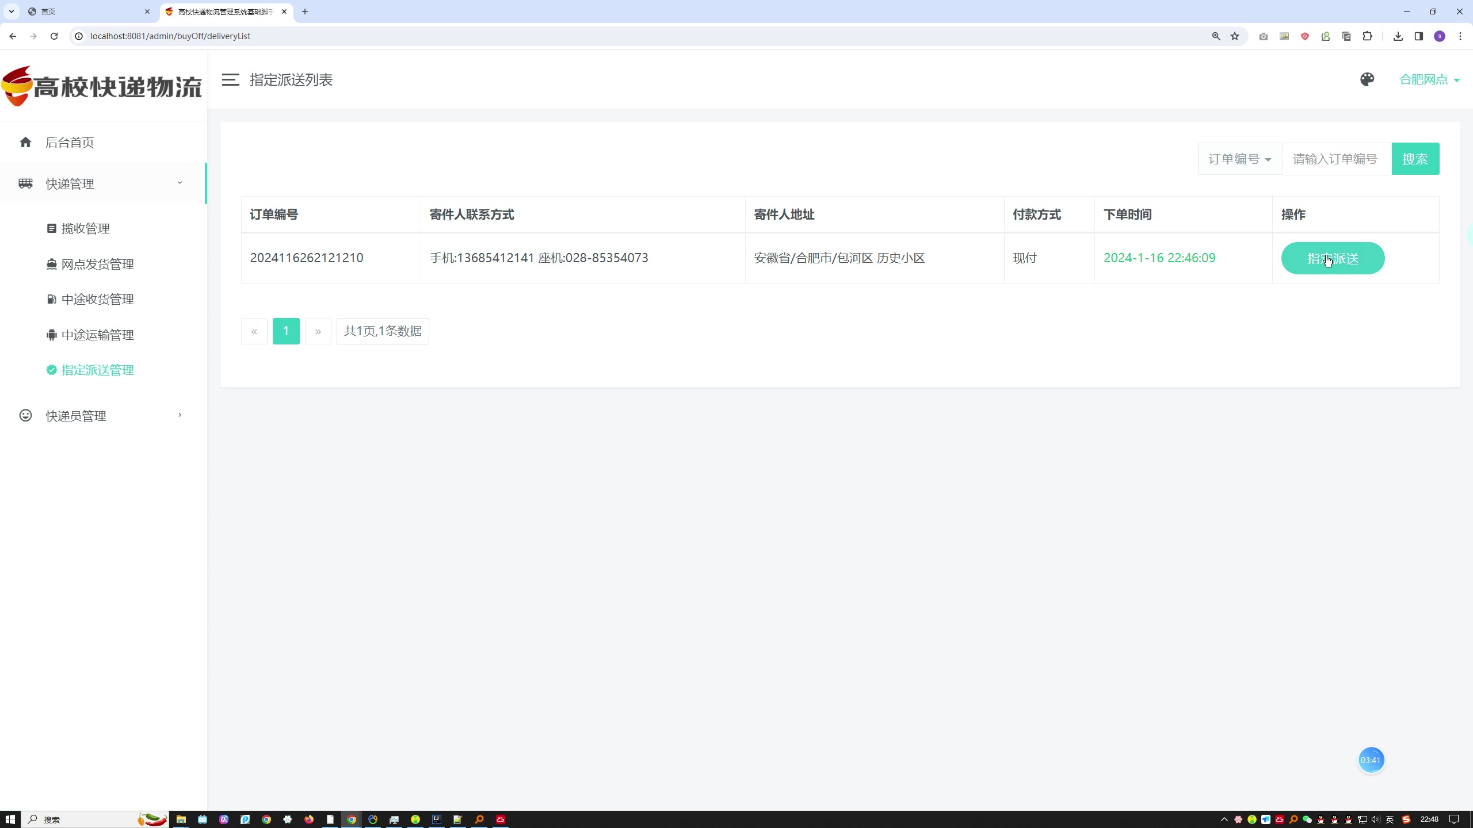Click the 订单编号 column header
Screen dimensions: 1473x828
pyautogui.click(x=274, y=214)
